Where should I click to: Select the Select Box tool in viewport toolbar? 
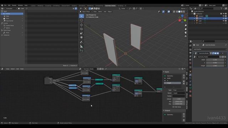pos(82,16)
